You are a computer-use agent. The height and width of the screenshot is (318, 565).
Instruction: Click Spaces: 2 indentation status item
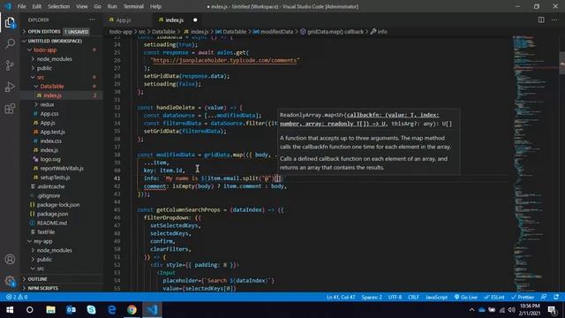372,297
